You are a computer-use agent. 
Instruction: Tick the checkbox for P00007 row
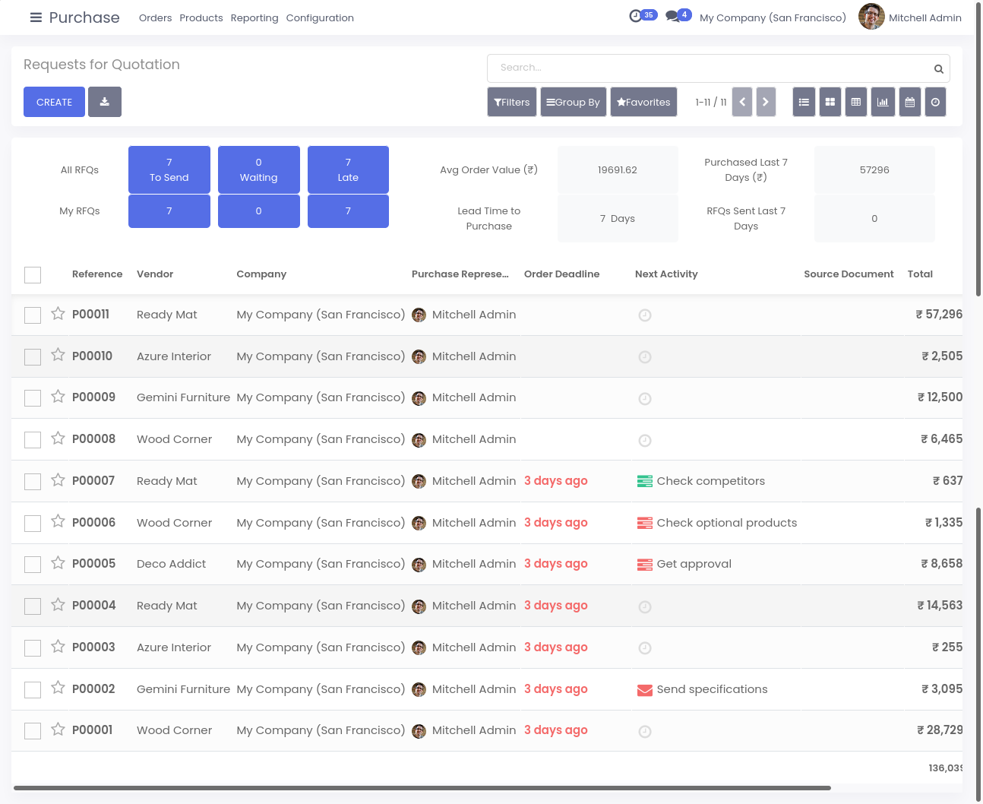pyautogui.click(x=33, y=482)
